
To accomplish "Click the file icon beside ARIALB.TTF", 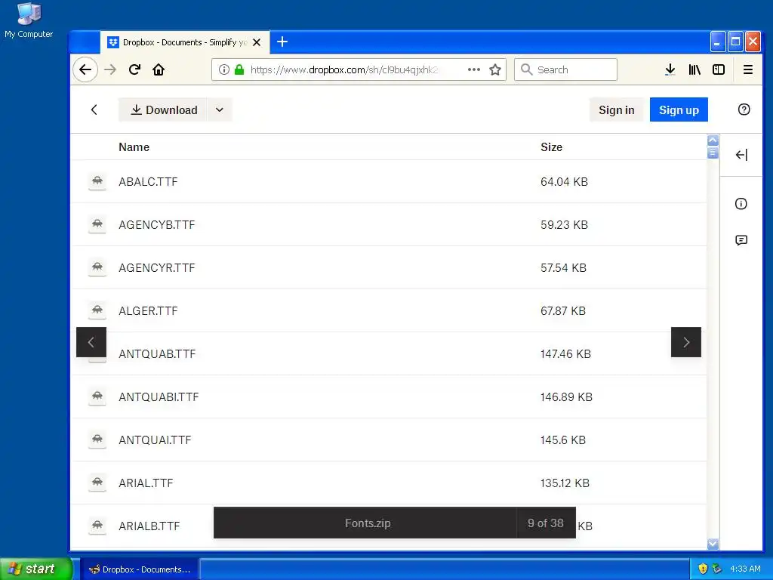I will click(97, 526).
